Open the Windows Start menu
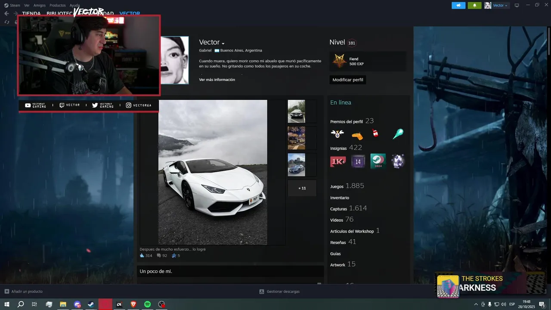This screenshot has height=310, width=551. (7, 304)
